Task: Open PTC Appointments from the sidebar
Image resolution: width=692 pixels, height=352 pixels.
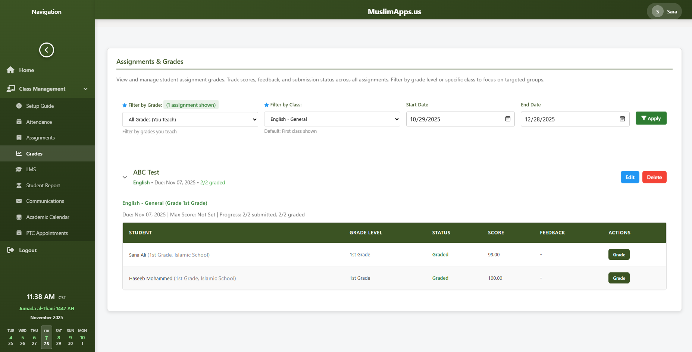Action: click(x=19, y=233)
